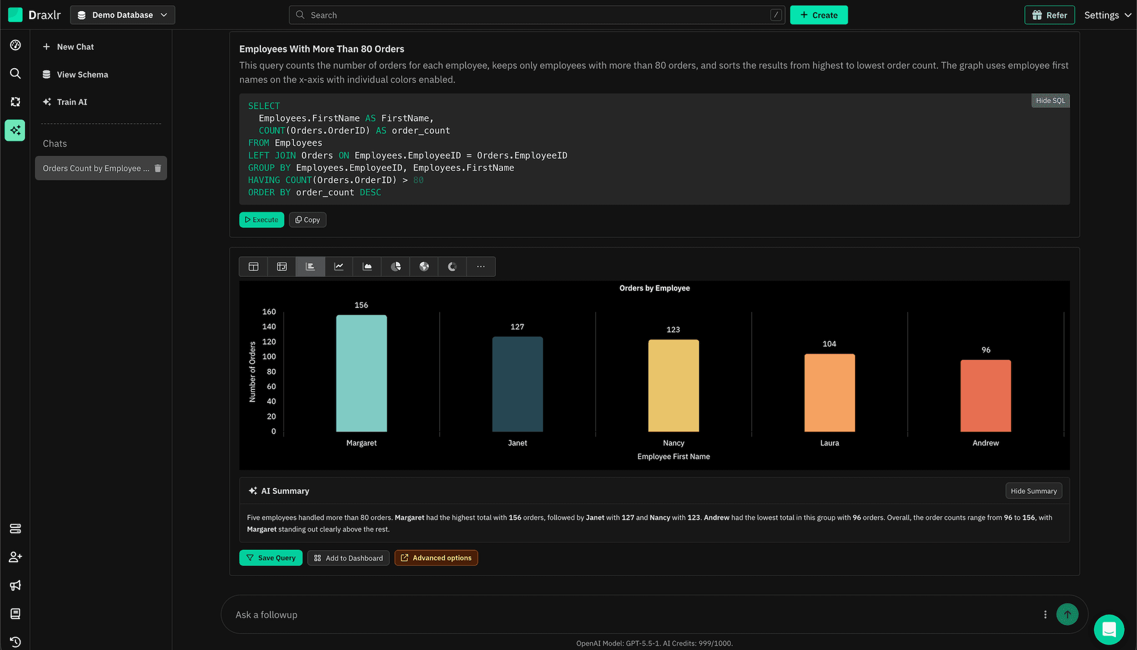
Task: Save the query
Action: (271, 558)
